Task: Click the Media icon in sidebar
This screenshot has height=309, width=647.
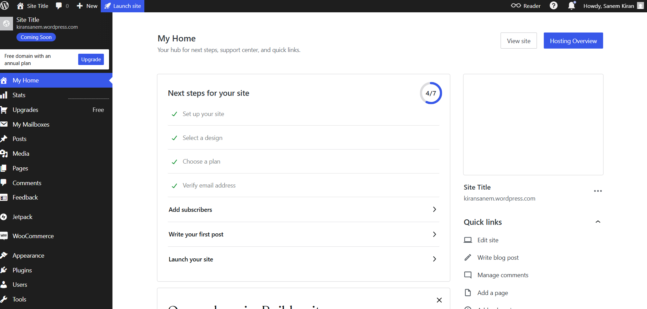Action: [4, 154]
